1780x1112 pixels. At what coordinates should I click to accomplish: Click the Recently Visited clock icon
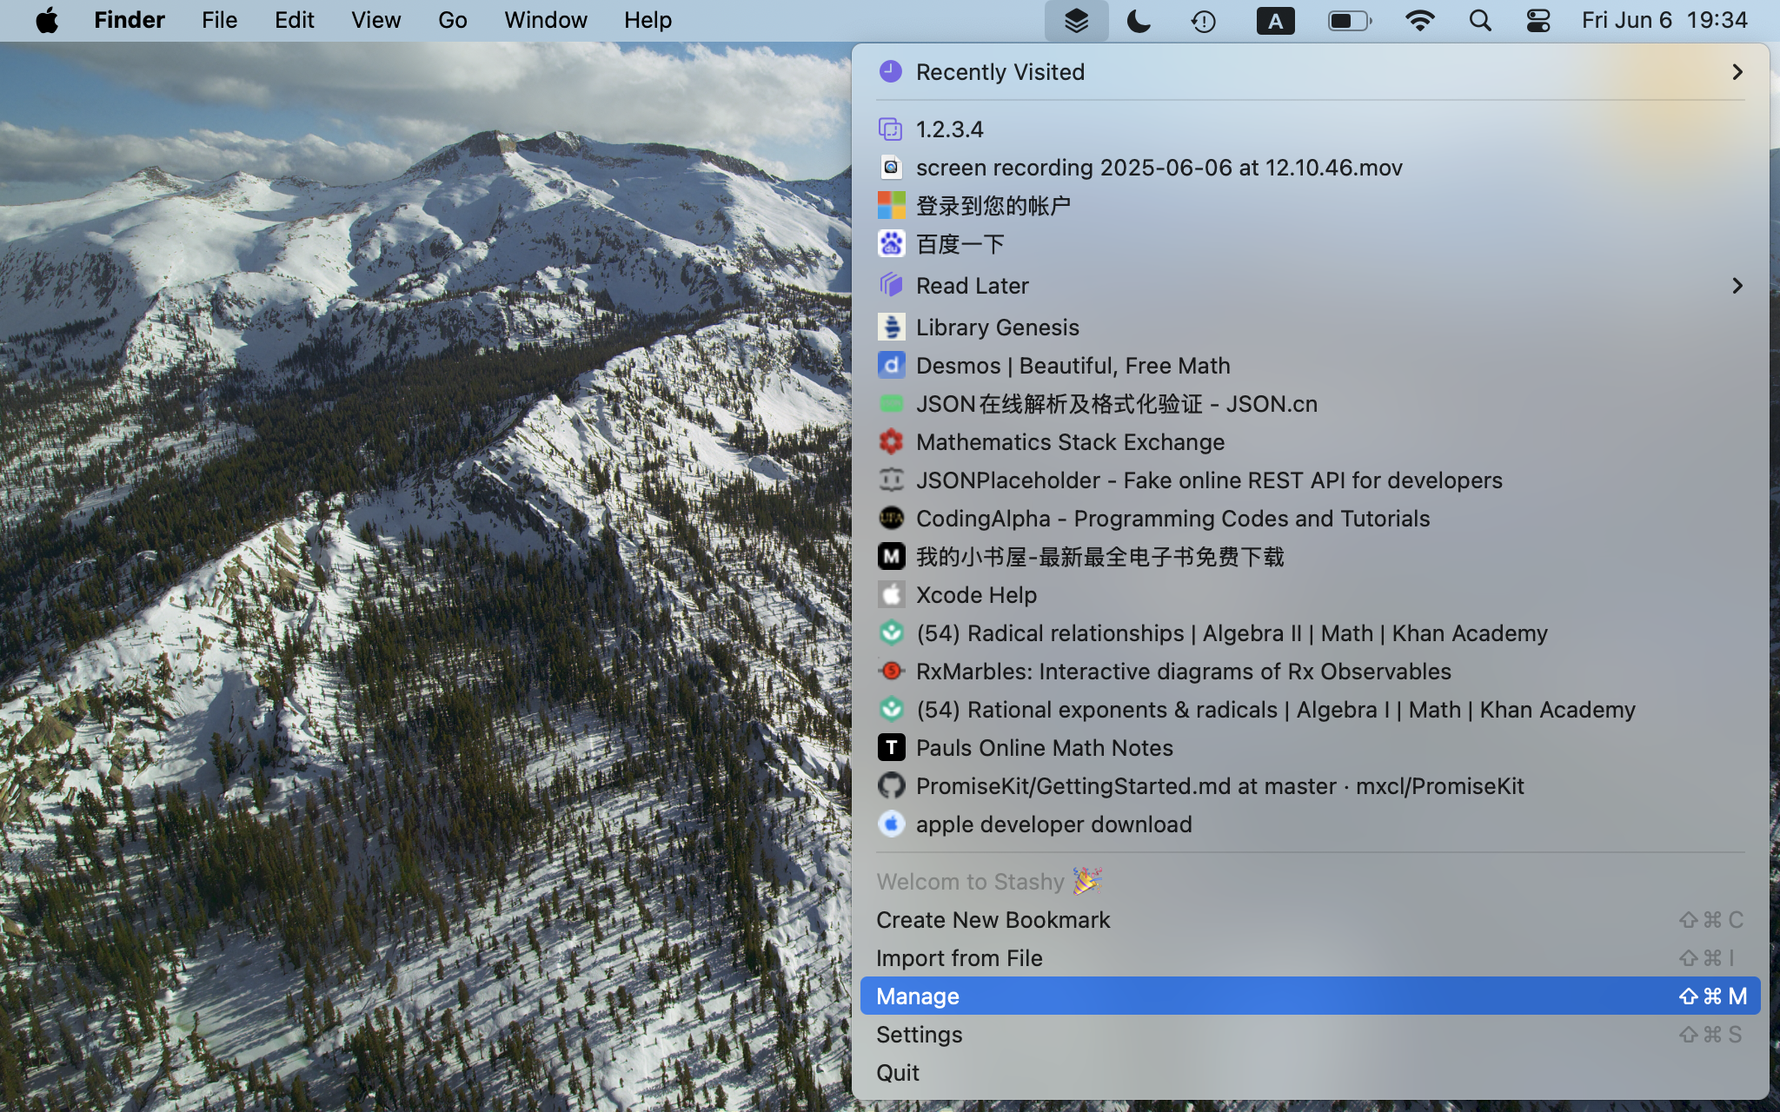pyautogui.click(x=891, y=71)
